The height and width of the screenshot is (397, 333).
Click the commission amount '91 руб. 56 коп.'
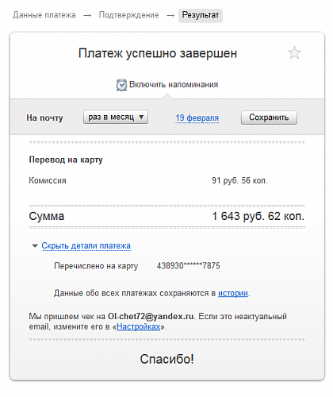[239, 180]
